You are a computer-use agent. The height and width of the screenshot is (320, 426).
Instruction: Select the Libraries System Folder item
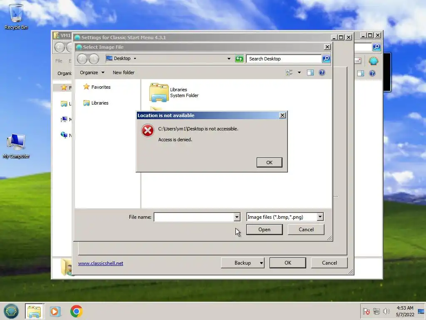coord(174,92)
